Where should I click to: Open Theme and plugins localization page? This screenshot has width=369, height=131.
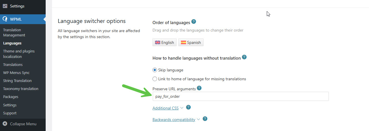click(19, 54)
